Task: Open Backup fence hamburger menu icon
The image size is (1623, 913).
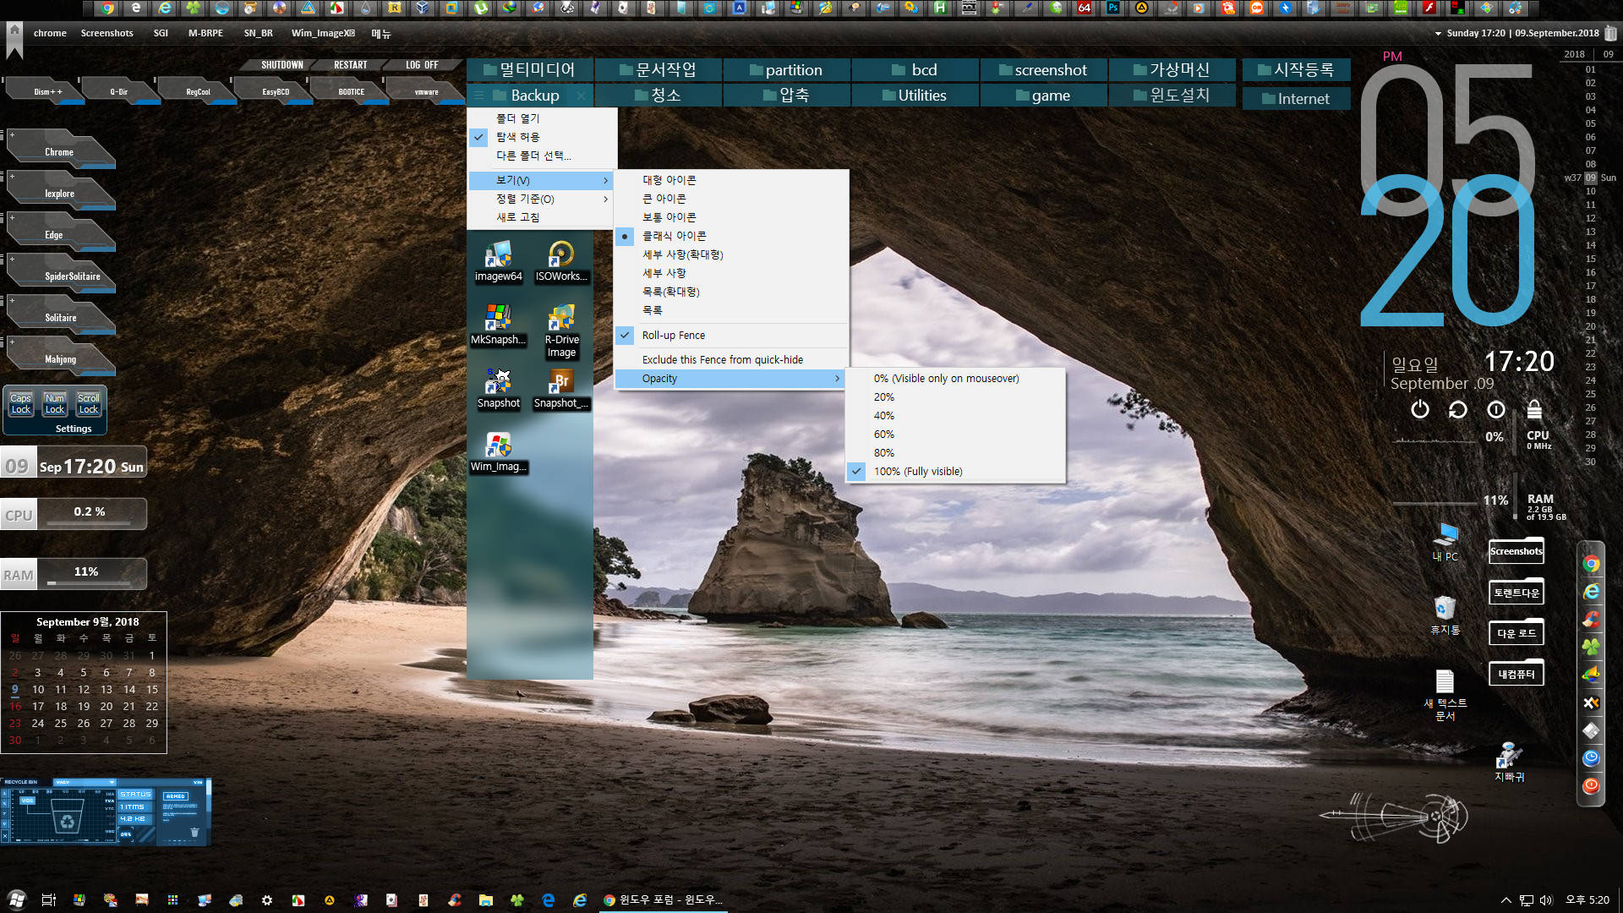Action: (478, 96)
